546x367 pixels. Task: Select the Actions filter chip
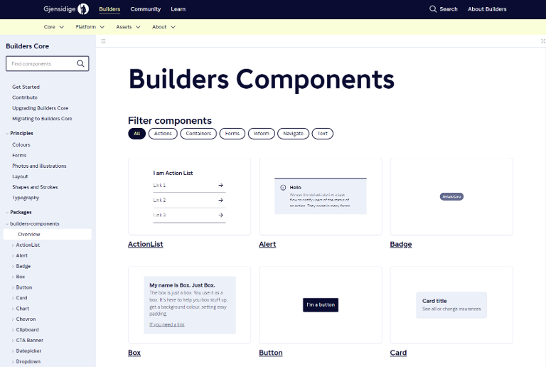coord(163,134)
